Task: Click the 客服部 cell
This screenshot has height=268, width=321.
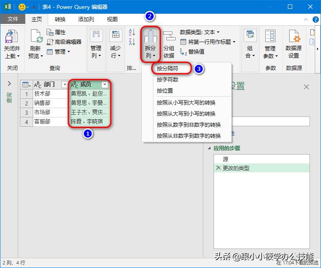Action: coord(50,121)
